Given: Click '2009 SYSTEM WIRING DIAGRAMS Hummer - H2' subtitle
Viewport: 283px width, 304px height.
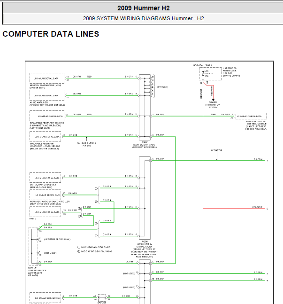Looking at the screenshot, I should [x=143, y=18].
